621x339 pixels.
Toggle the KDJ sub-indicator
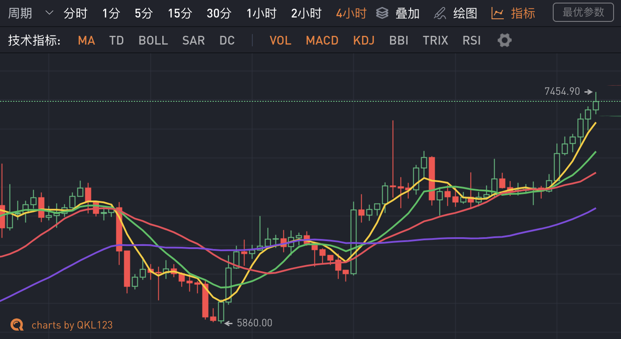[364, 41]
